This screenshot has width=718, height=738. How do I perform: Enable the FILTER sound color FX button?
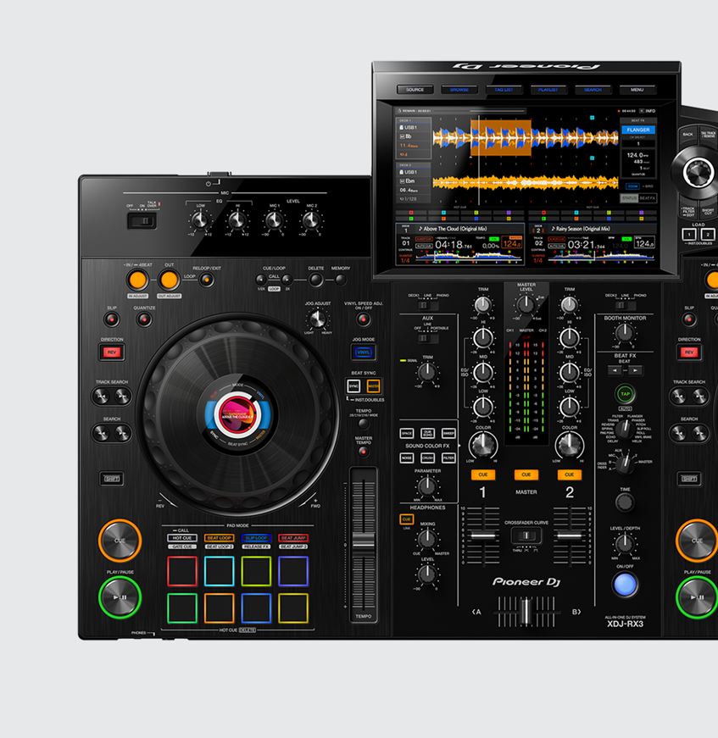[448, 458]
